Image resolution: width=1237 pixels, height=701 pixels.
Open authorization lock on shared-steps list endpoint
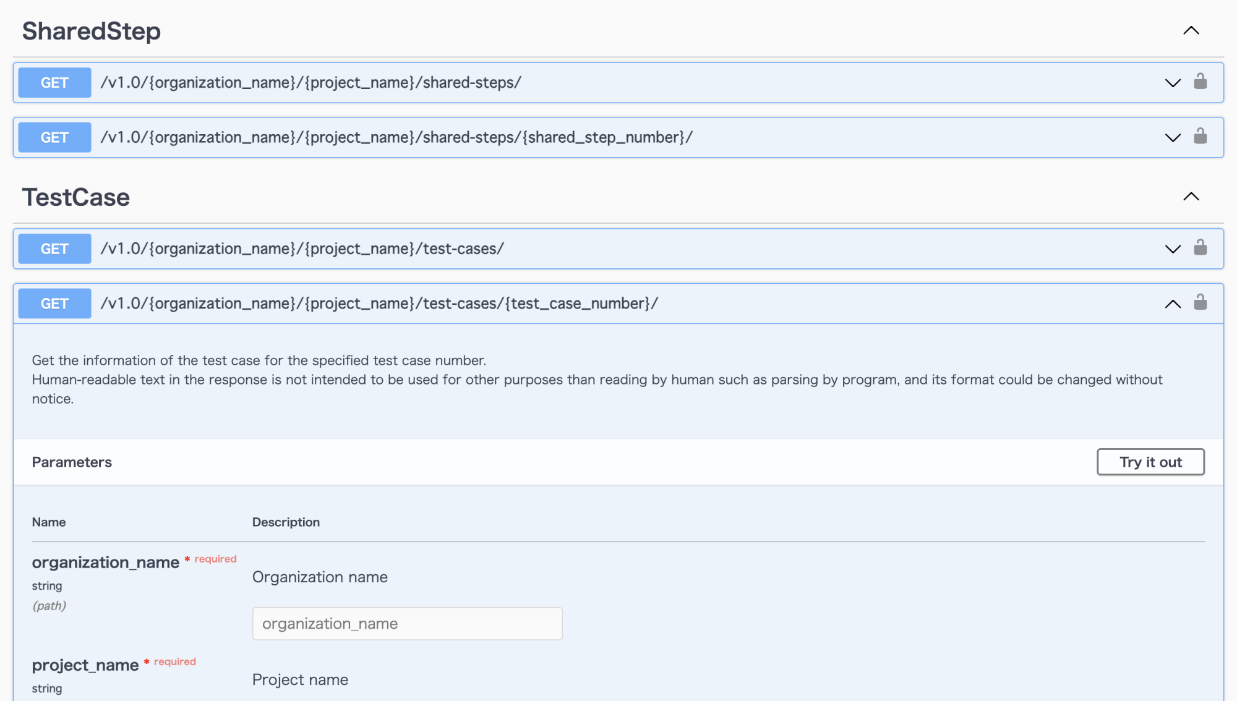pyautogui.click(x=1201, y=82)
